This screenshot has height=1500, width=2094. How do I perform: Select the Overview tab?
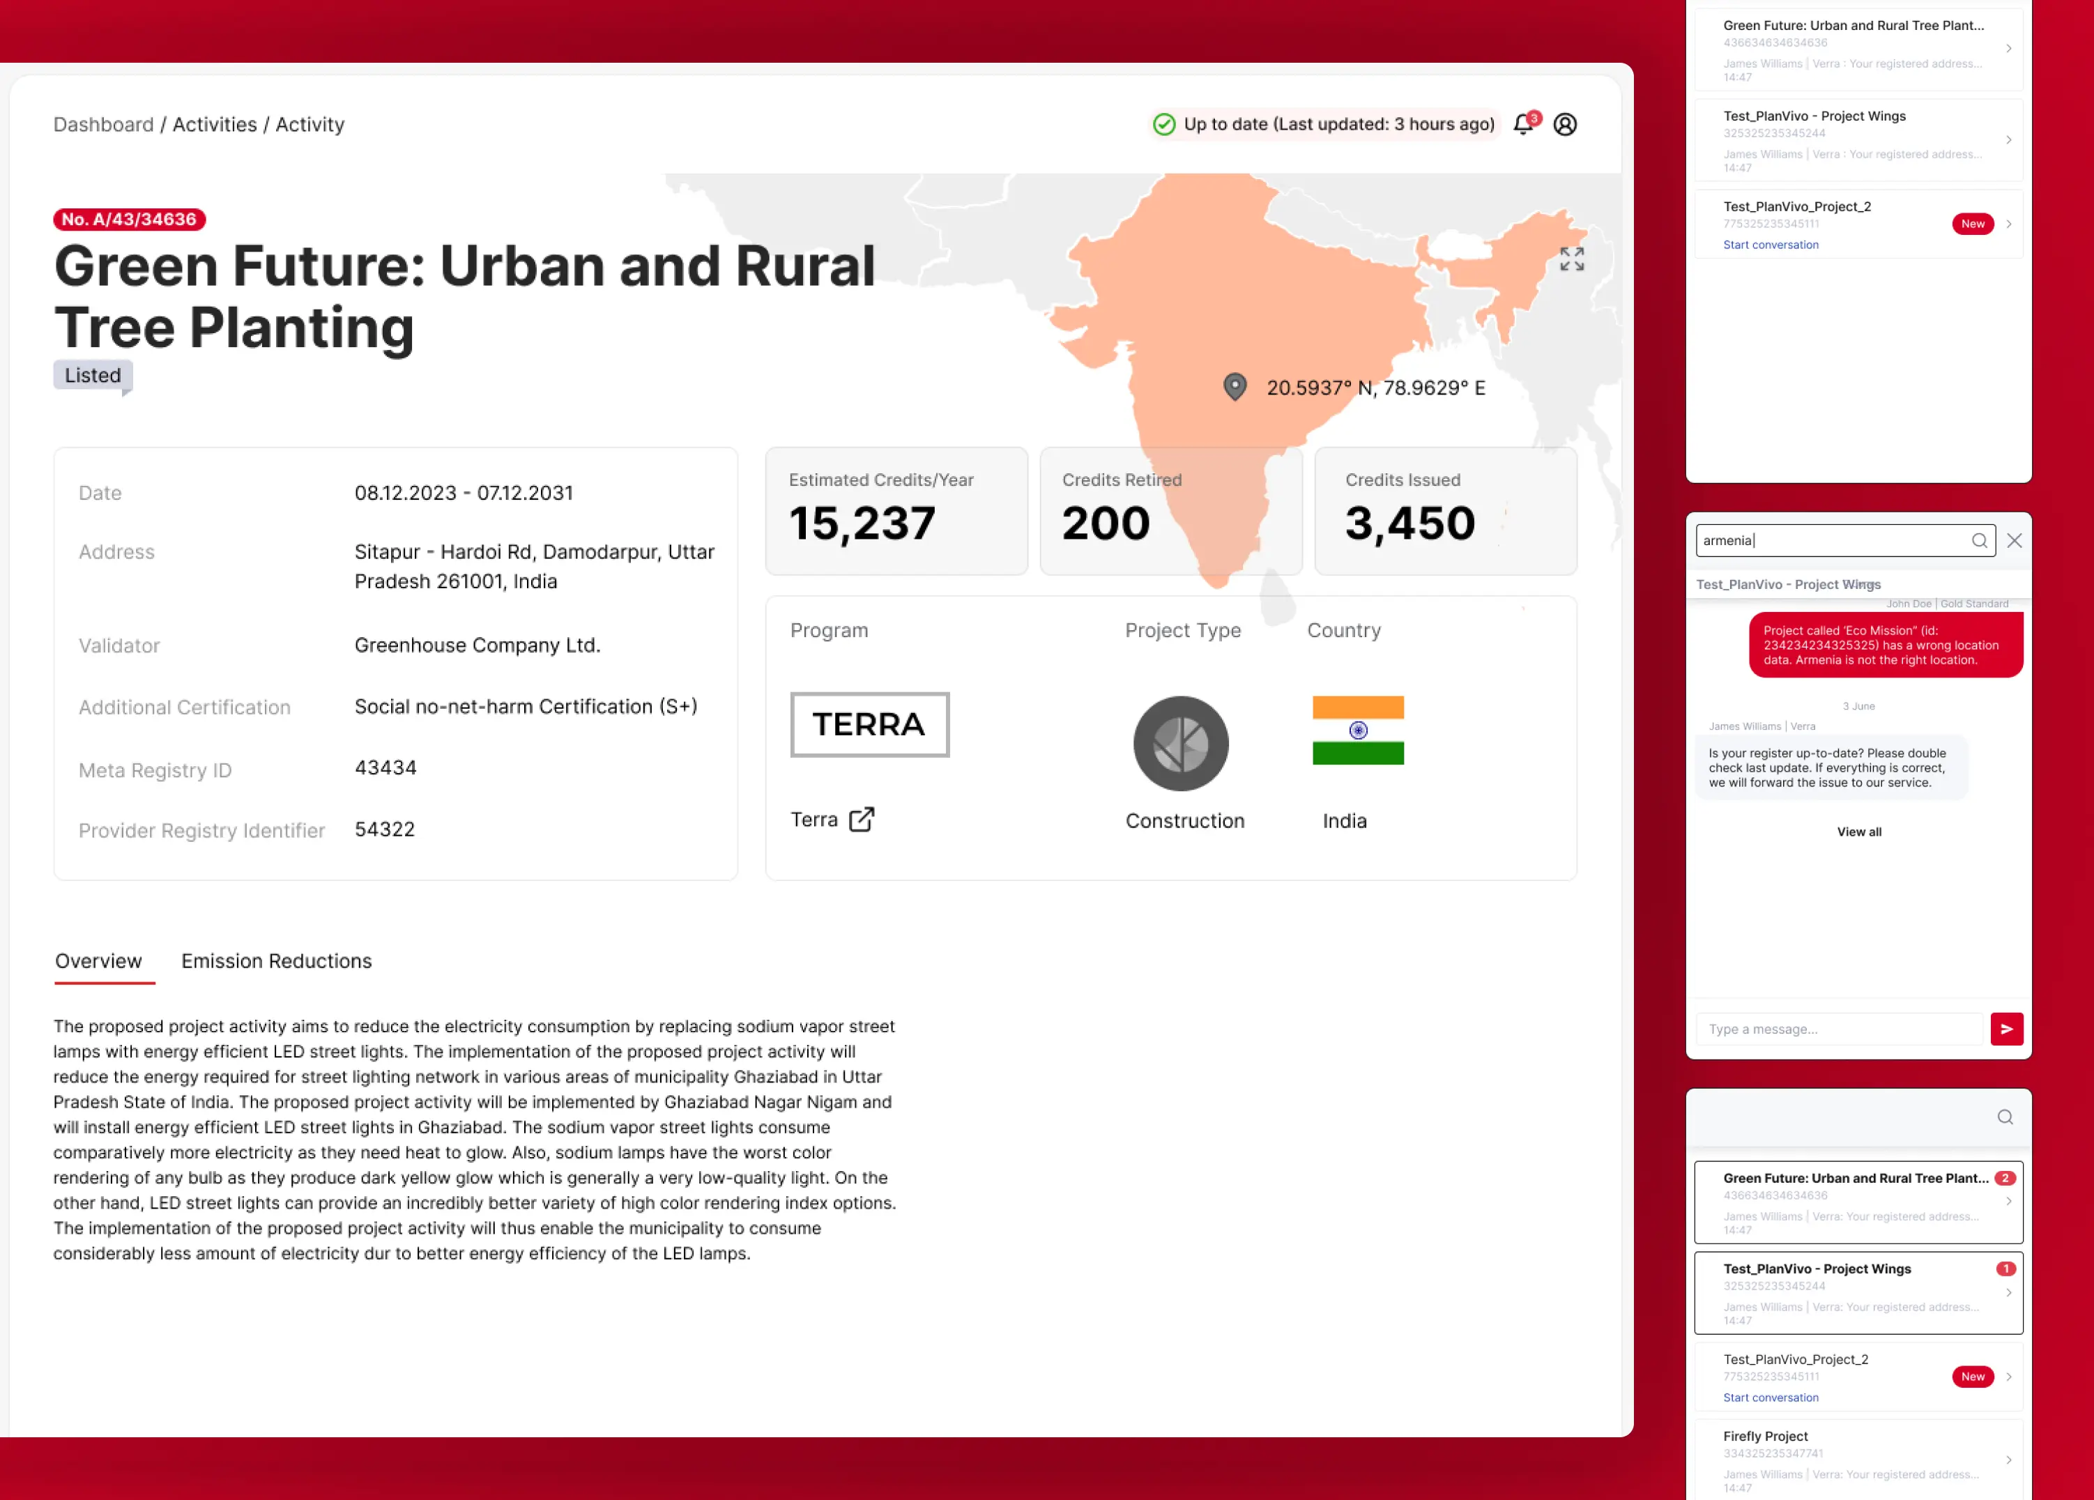tap(99, 961)
